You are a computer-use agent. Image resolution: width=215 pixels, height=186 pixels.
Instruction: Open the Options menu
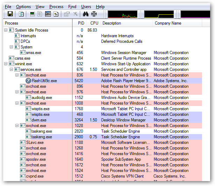pyautogui.click(x=23, y=7)
